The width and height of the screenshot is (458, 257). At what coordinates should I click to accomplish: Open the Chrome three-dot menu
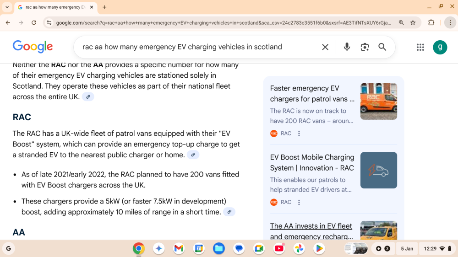coord(450,22)
